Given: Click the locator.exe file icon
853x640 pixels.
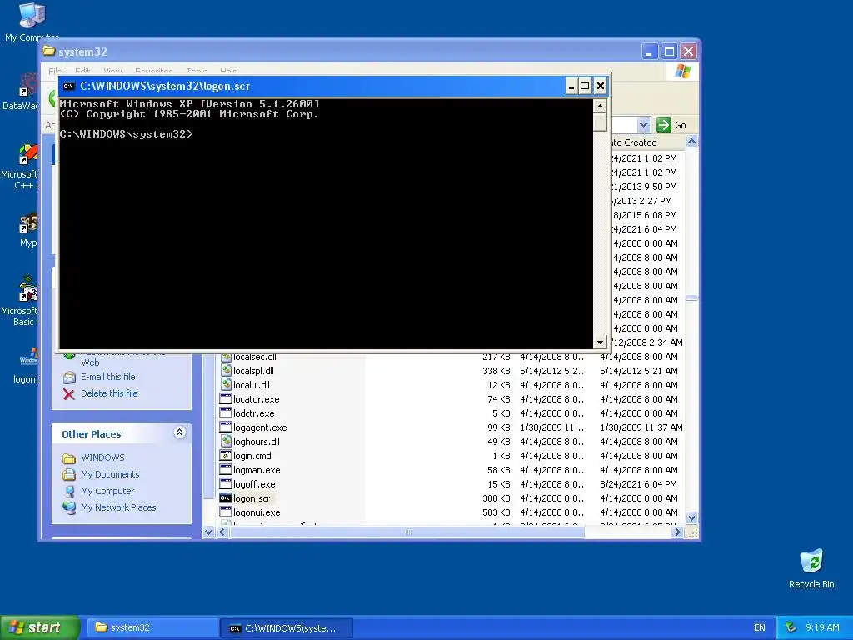Looking at the screenshot, I should (x=226, y=399).
